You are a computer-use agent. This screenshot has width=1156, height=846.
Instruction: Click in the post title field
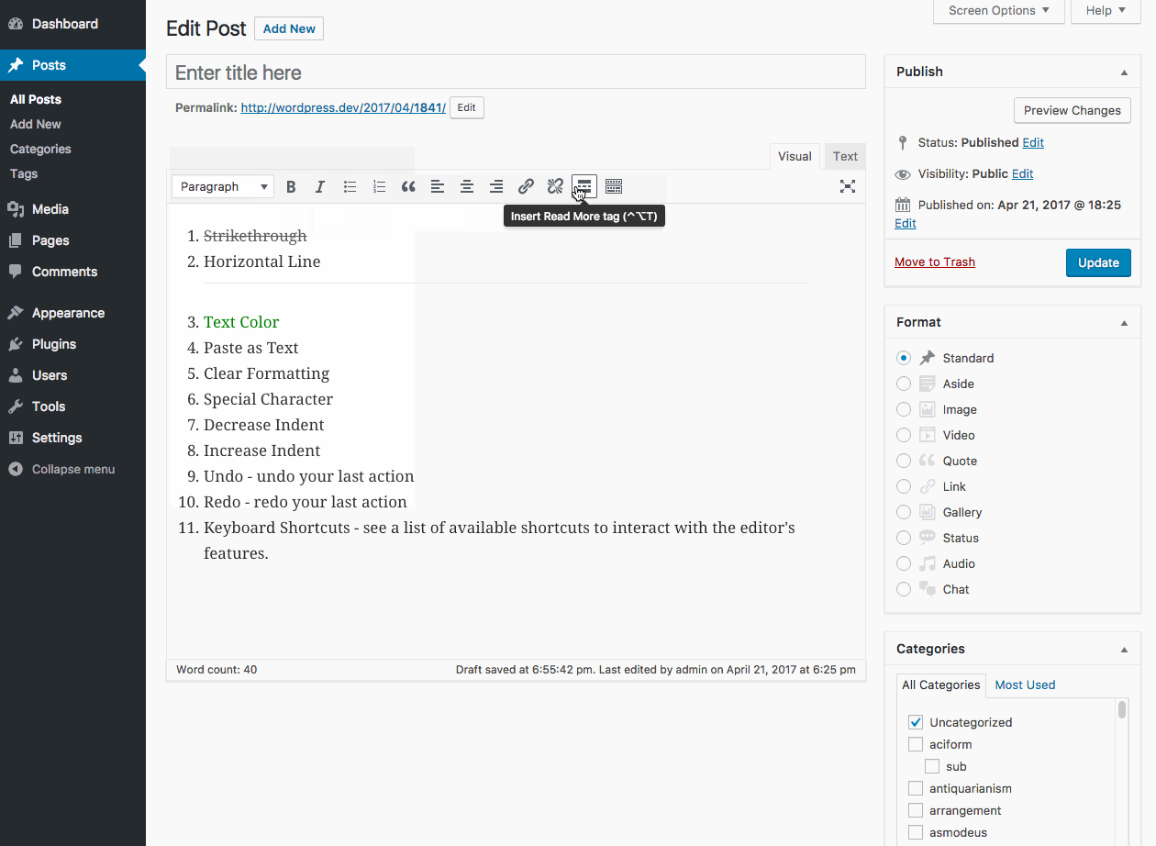516,72
